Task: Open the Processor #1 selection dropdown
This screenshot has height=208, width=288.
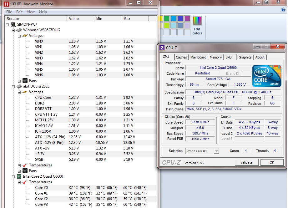Action: pos(216,151)
